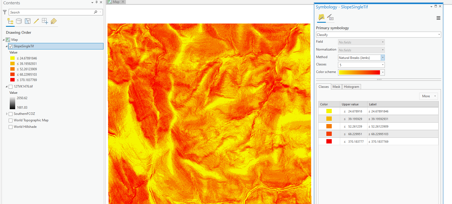Screen dimensions: 452x204
Task: Toggle SouthernFCOZ layer visibility checkbox
Action: 11,114
